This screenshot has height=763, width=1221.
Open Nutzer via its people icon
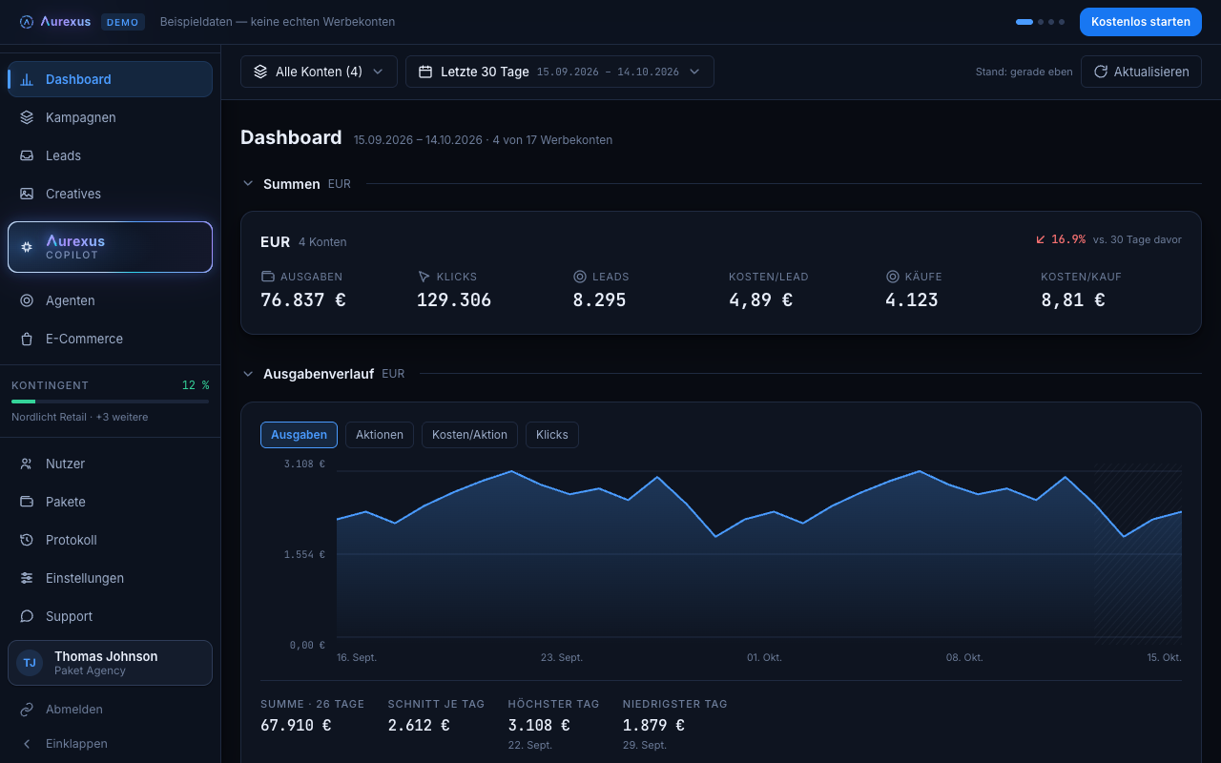27,464
